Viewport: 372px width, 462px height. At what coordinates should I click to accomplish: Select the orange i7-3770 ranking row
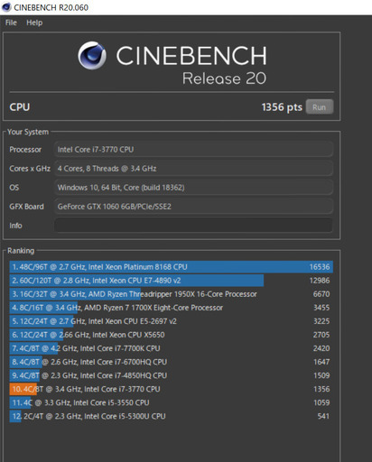(171, 389)
